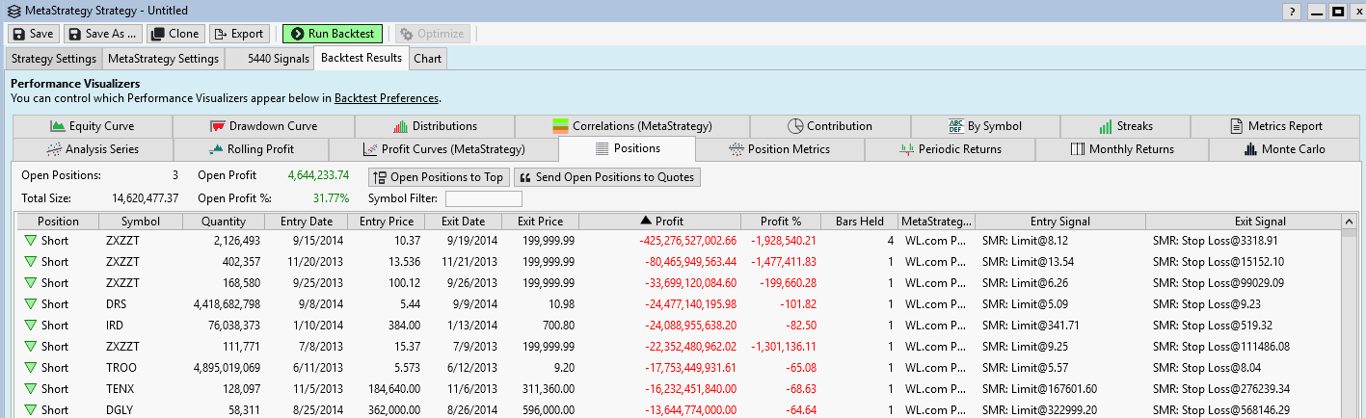
Task: Open the Streaks visualizer tab
Action: pyautogui.click(x=1125, y=126)
